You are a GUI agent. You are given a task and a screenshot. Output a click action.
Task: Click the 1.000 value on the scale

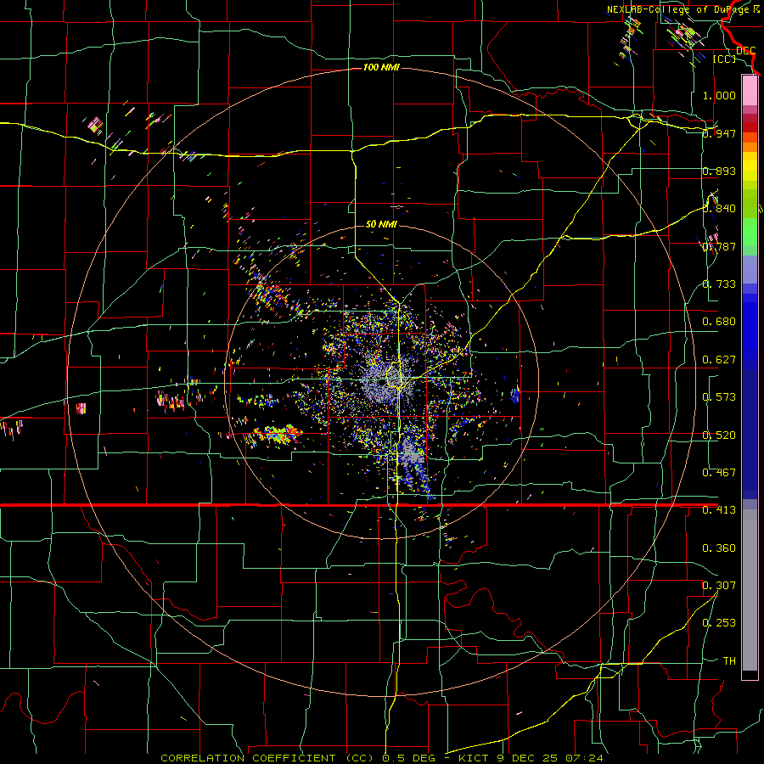coord(719,95)
